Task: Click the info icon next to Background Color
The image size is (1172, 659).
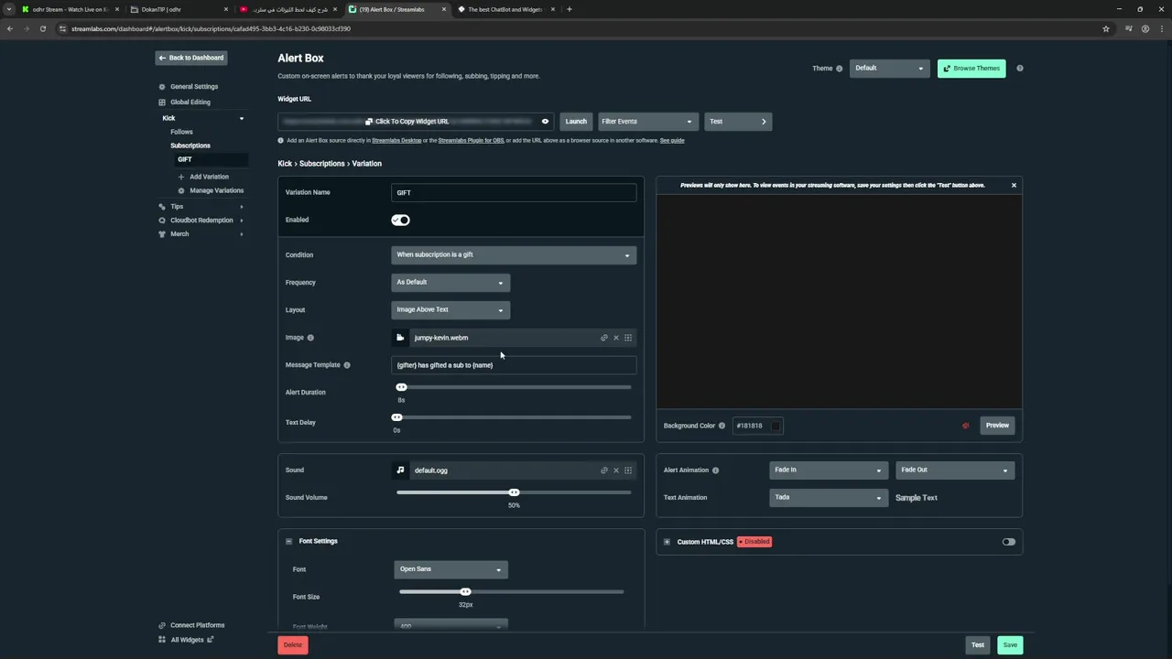Action: pos(722,426)
